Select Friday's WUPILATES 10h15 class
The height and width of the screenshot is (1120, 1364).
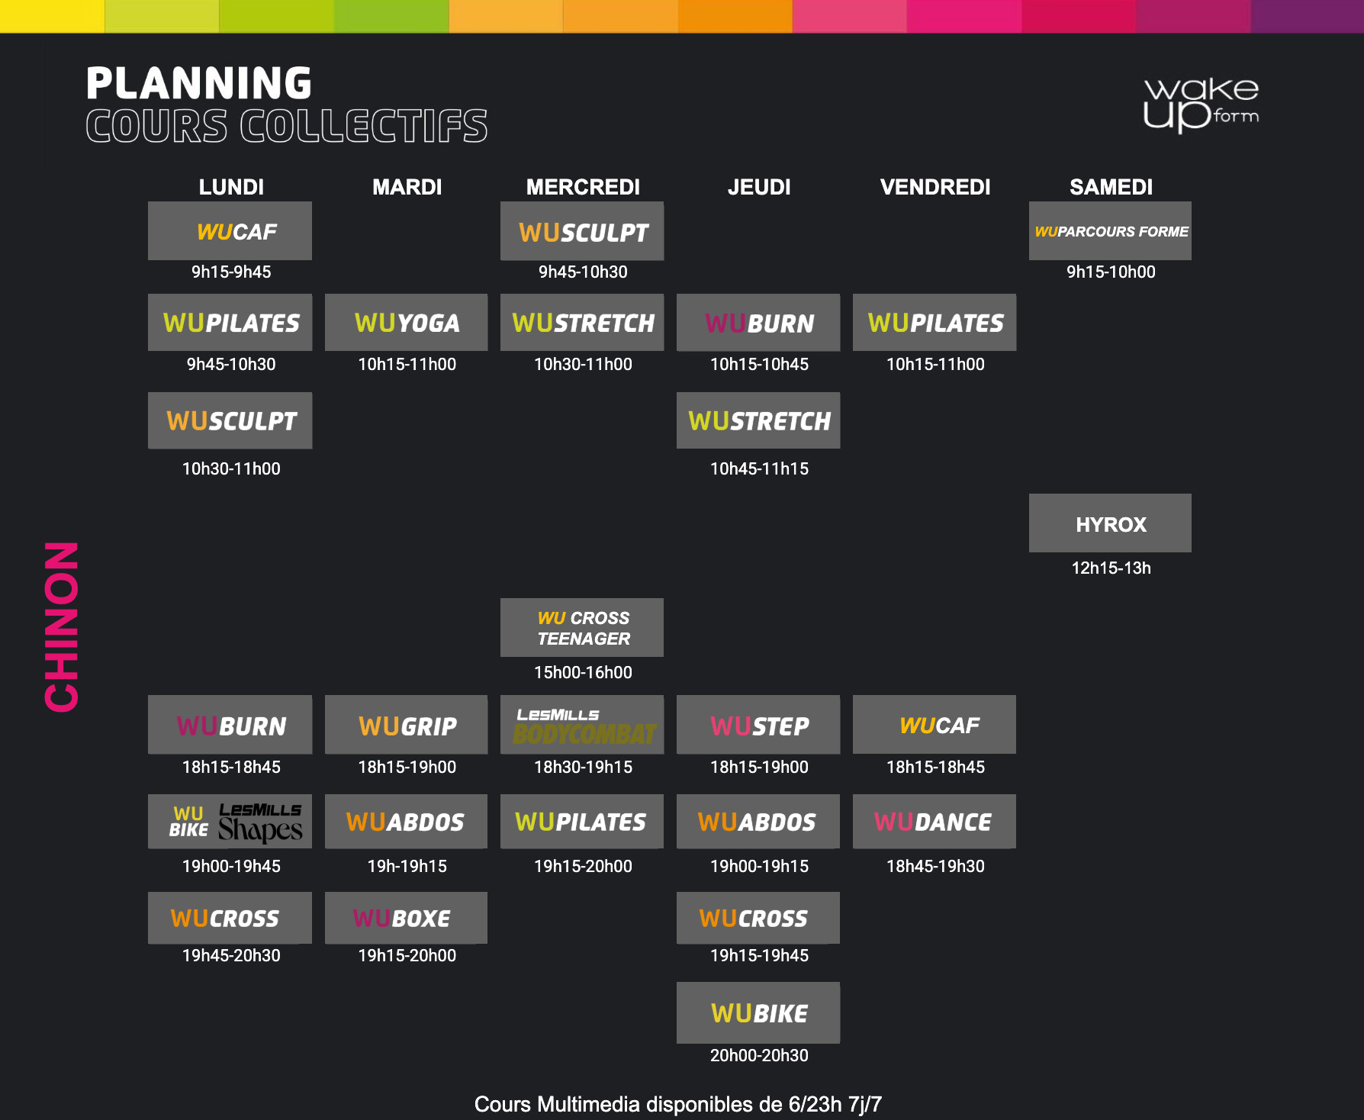click(935, 323)
